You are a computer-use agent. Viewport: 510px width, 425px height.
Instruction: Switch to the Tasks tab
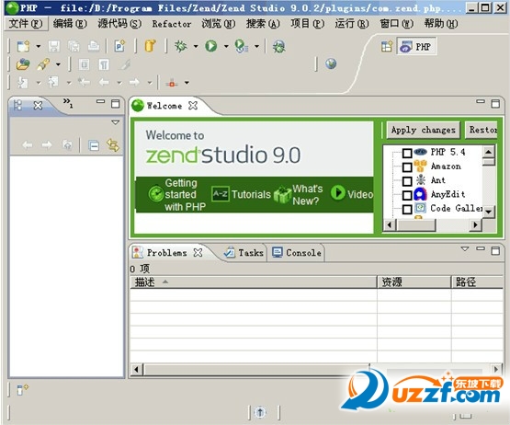[x=244, y=252]
